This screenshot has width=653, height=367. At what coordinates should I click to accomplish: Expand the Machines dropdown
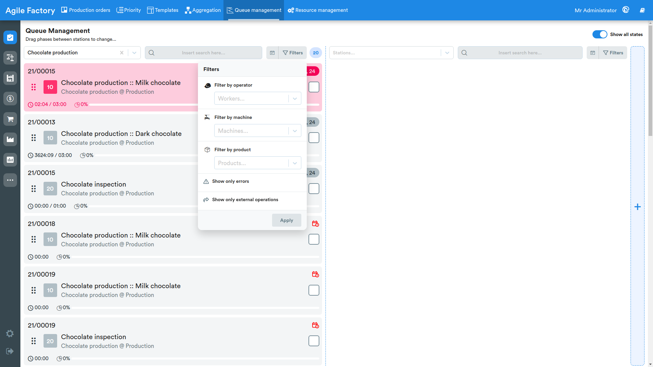(257, 130)
